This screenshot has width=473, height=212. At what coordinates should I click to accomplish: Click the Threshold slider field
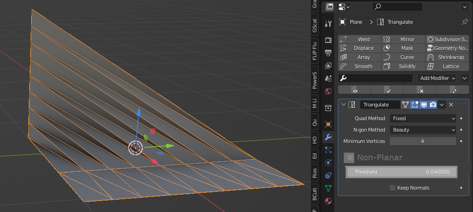[401, 172]
